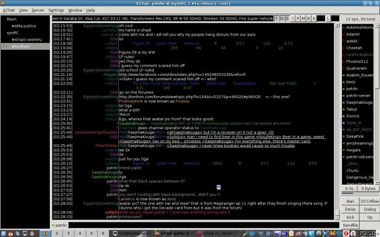Click the channel topic bar text
The height and width of the screenshot is (237, 380).
pyautogui.click(x=162, y=18)
